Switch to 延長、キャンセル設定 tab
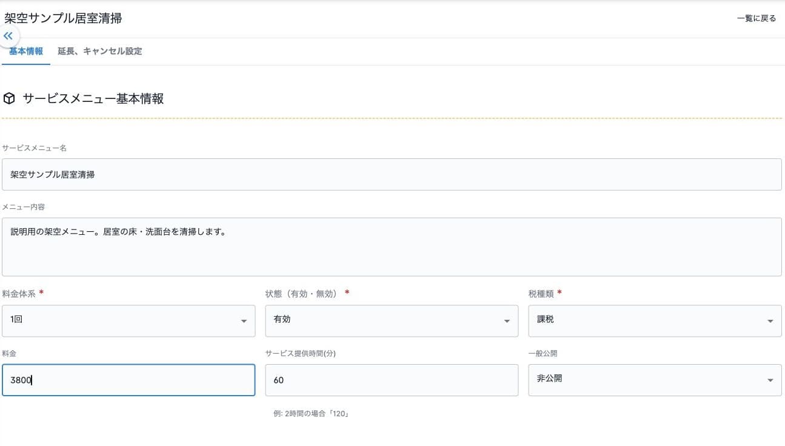 pos(100,51)
